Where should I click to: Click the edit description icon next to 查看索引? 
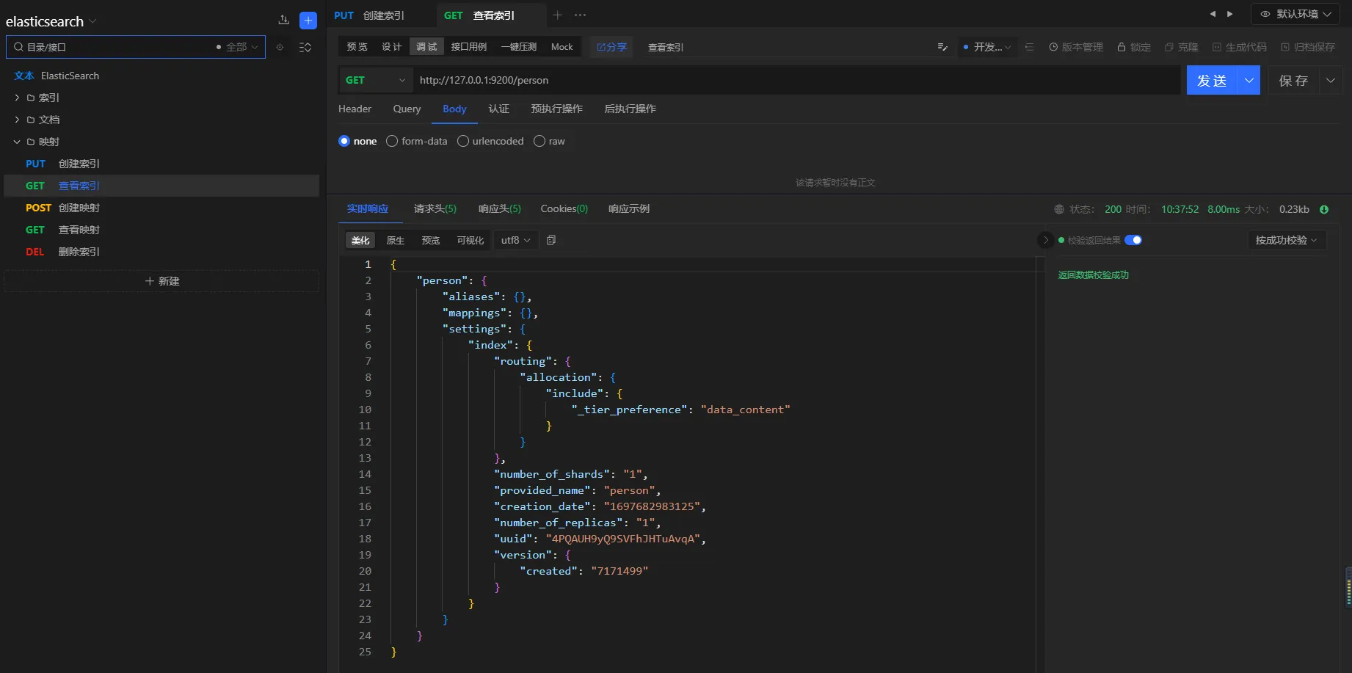942,47
